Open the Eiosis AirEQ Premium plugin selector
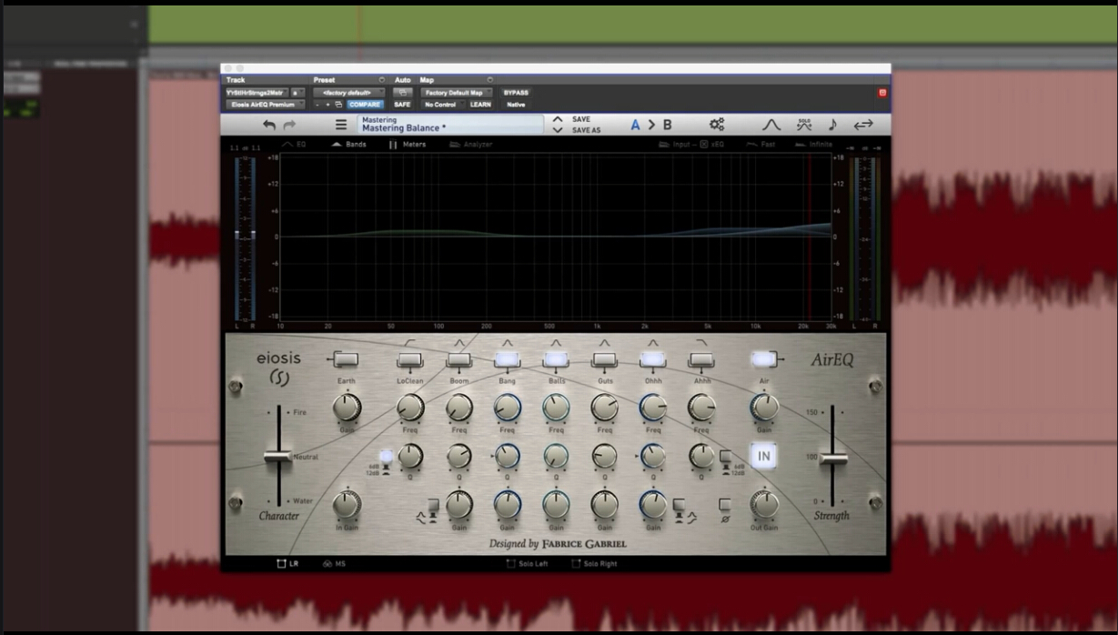 tap(265, 105)
